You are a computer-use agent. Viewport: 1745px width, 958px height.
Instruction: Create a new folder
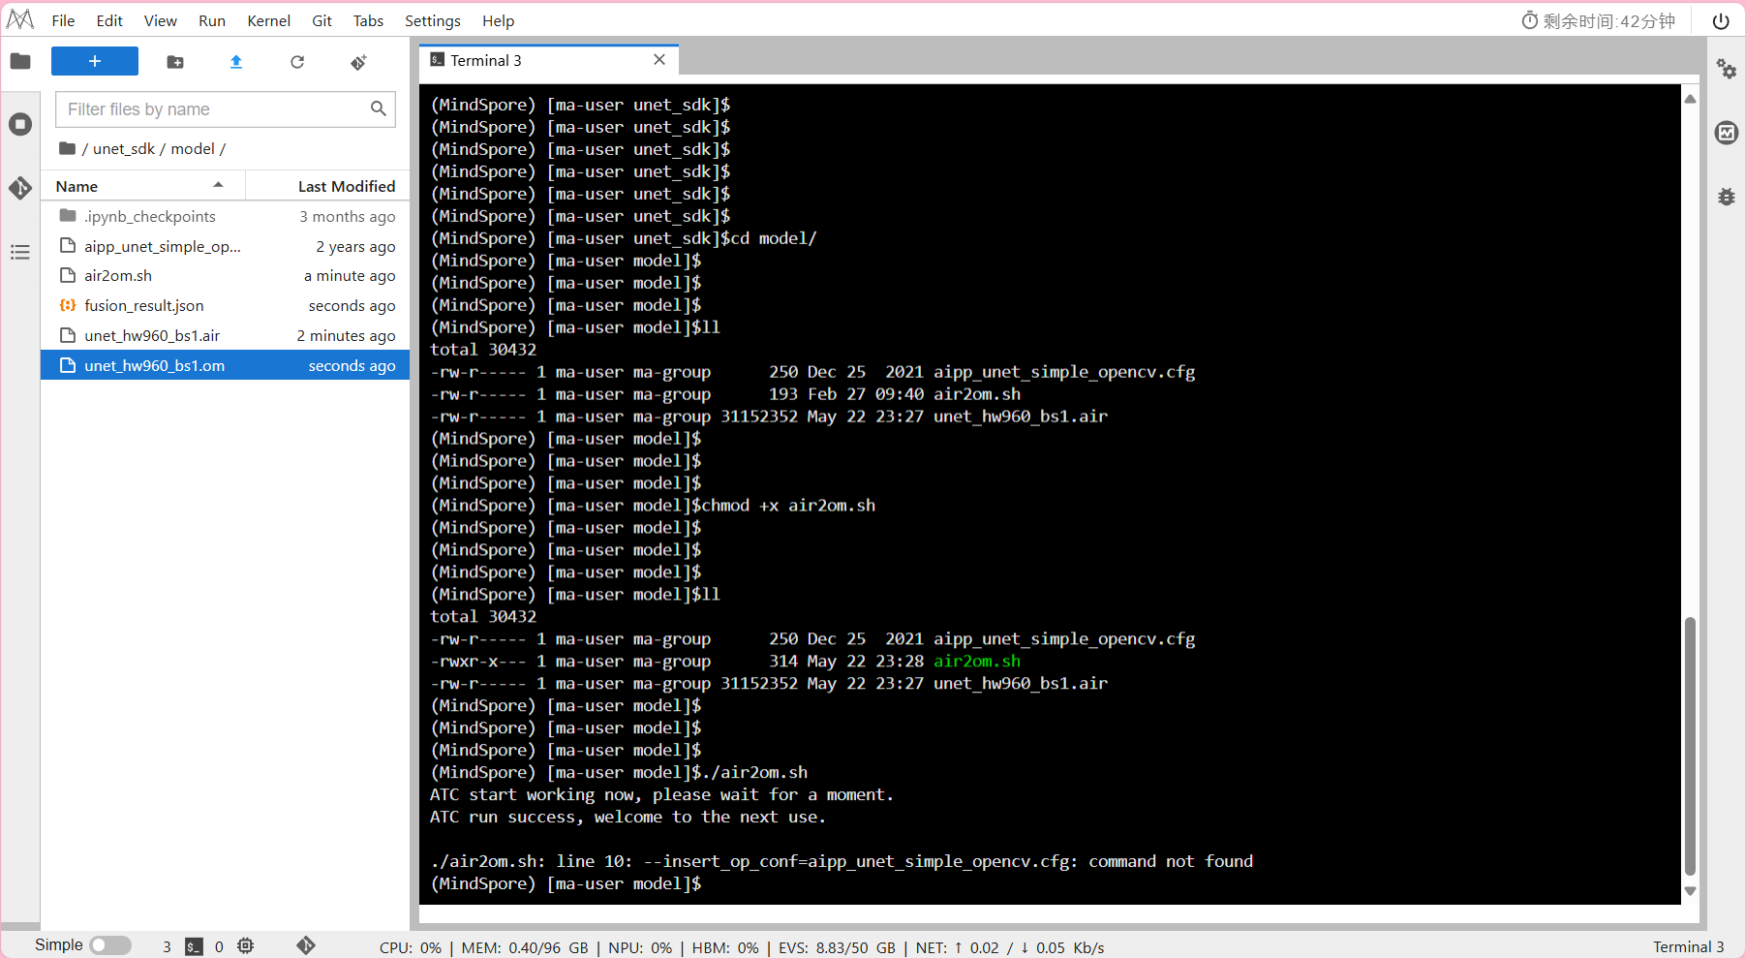[175, 62]
